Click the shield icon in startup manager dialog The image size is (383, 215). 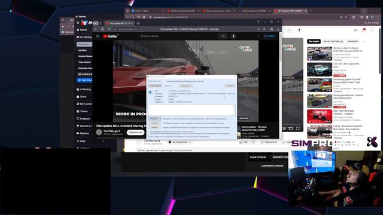150,93
